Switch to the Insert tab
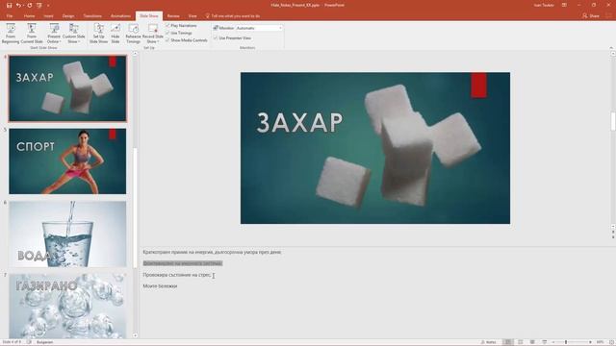Image resolution: width=616 pixels, height=346 pixels. (x=48, y=16)
